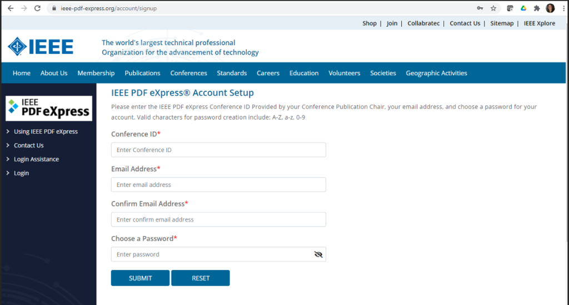Open the Conferences menu item
This screenshot has height=305, width=569.
[x=189, y=73]
